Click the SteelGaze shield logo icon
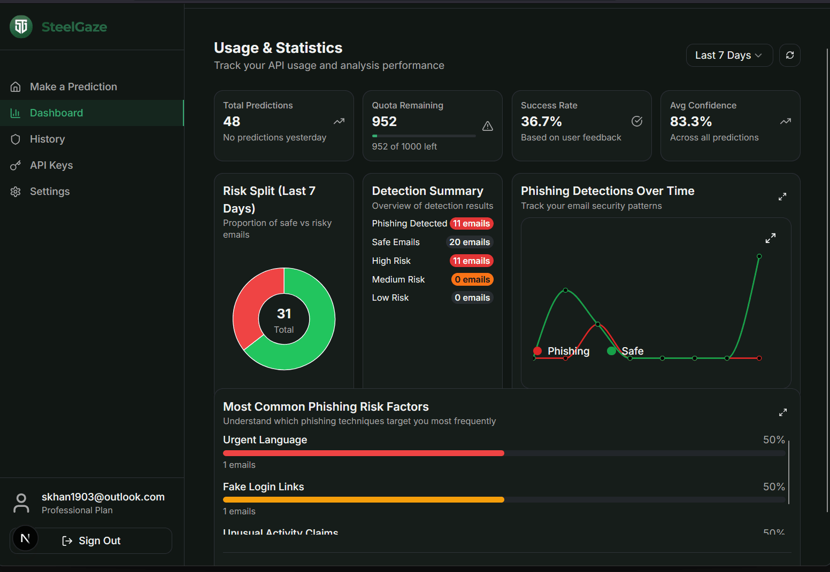Image resolution: width=830 pixels, height=572 pixels. [21, 27]
